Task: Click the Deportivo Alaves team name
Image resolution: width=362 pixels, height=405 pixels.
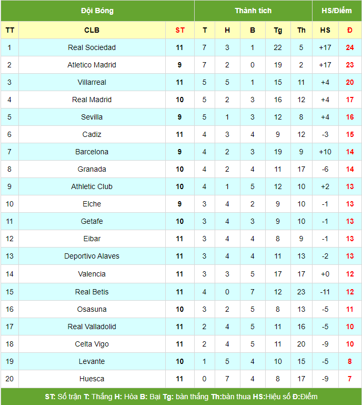Action: click(92, 256)
